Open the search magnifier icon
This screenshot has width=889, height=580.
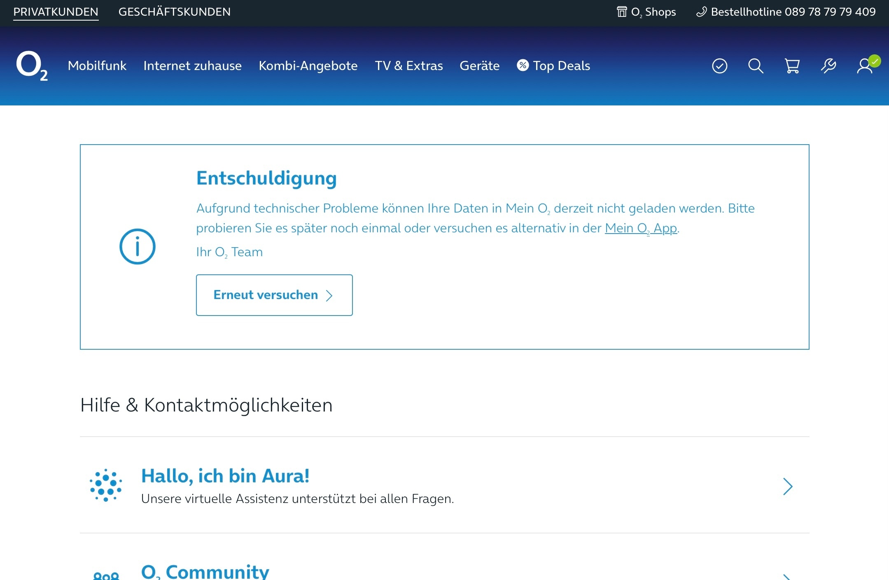point(756,66)
